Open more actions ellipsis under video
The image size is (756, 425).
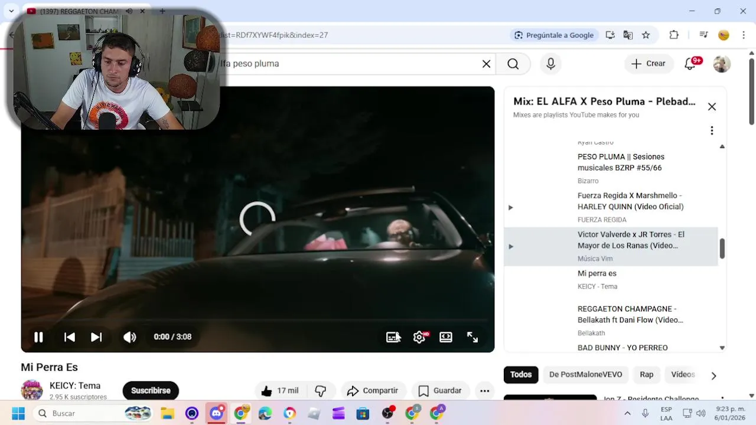[484, 391]
